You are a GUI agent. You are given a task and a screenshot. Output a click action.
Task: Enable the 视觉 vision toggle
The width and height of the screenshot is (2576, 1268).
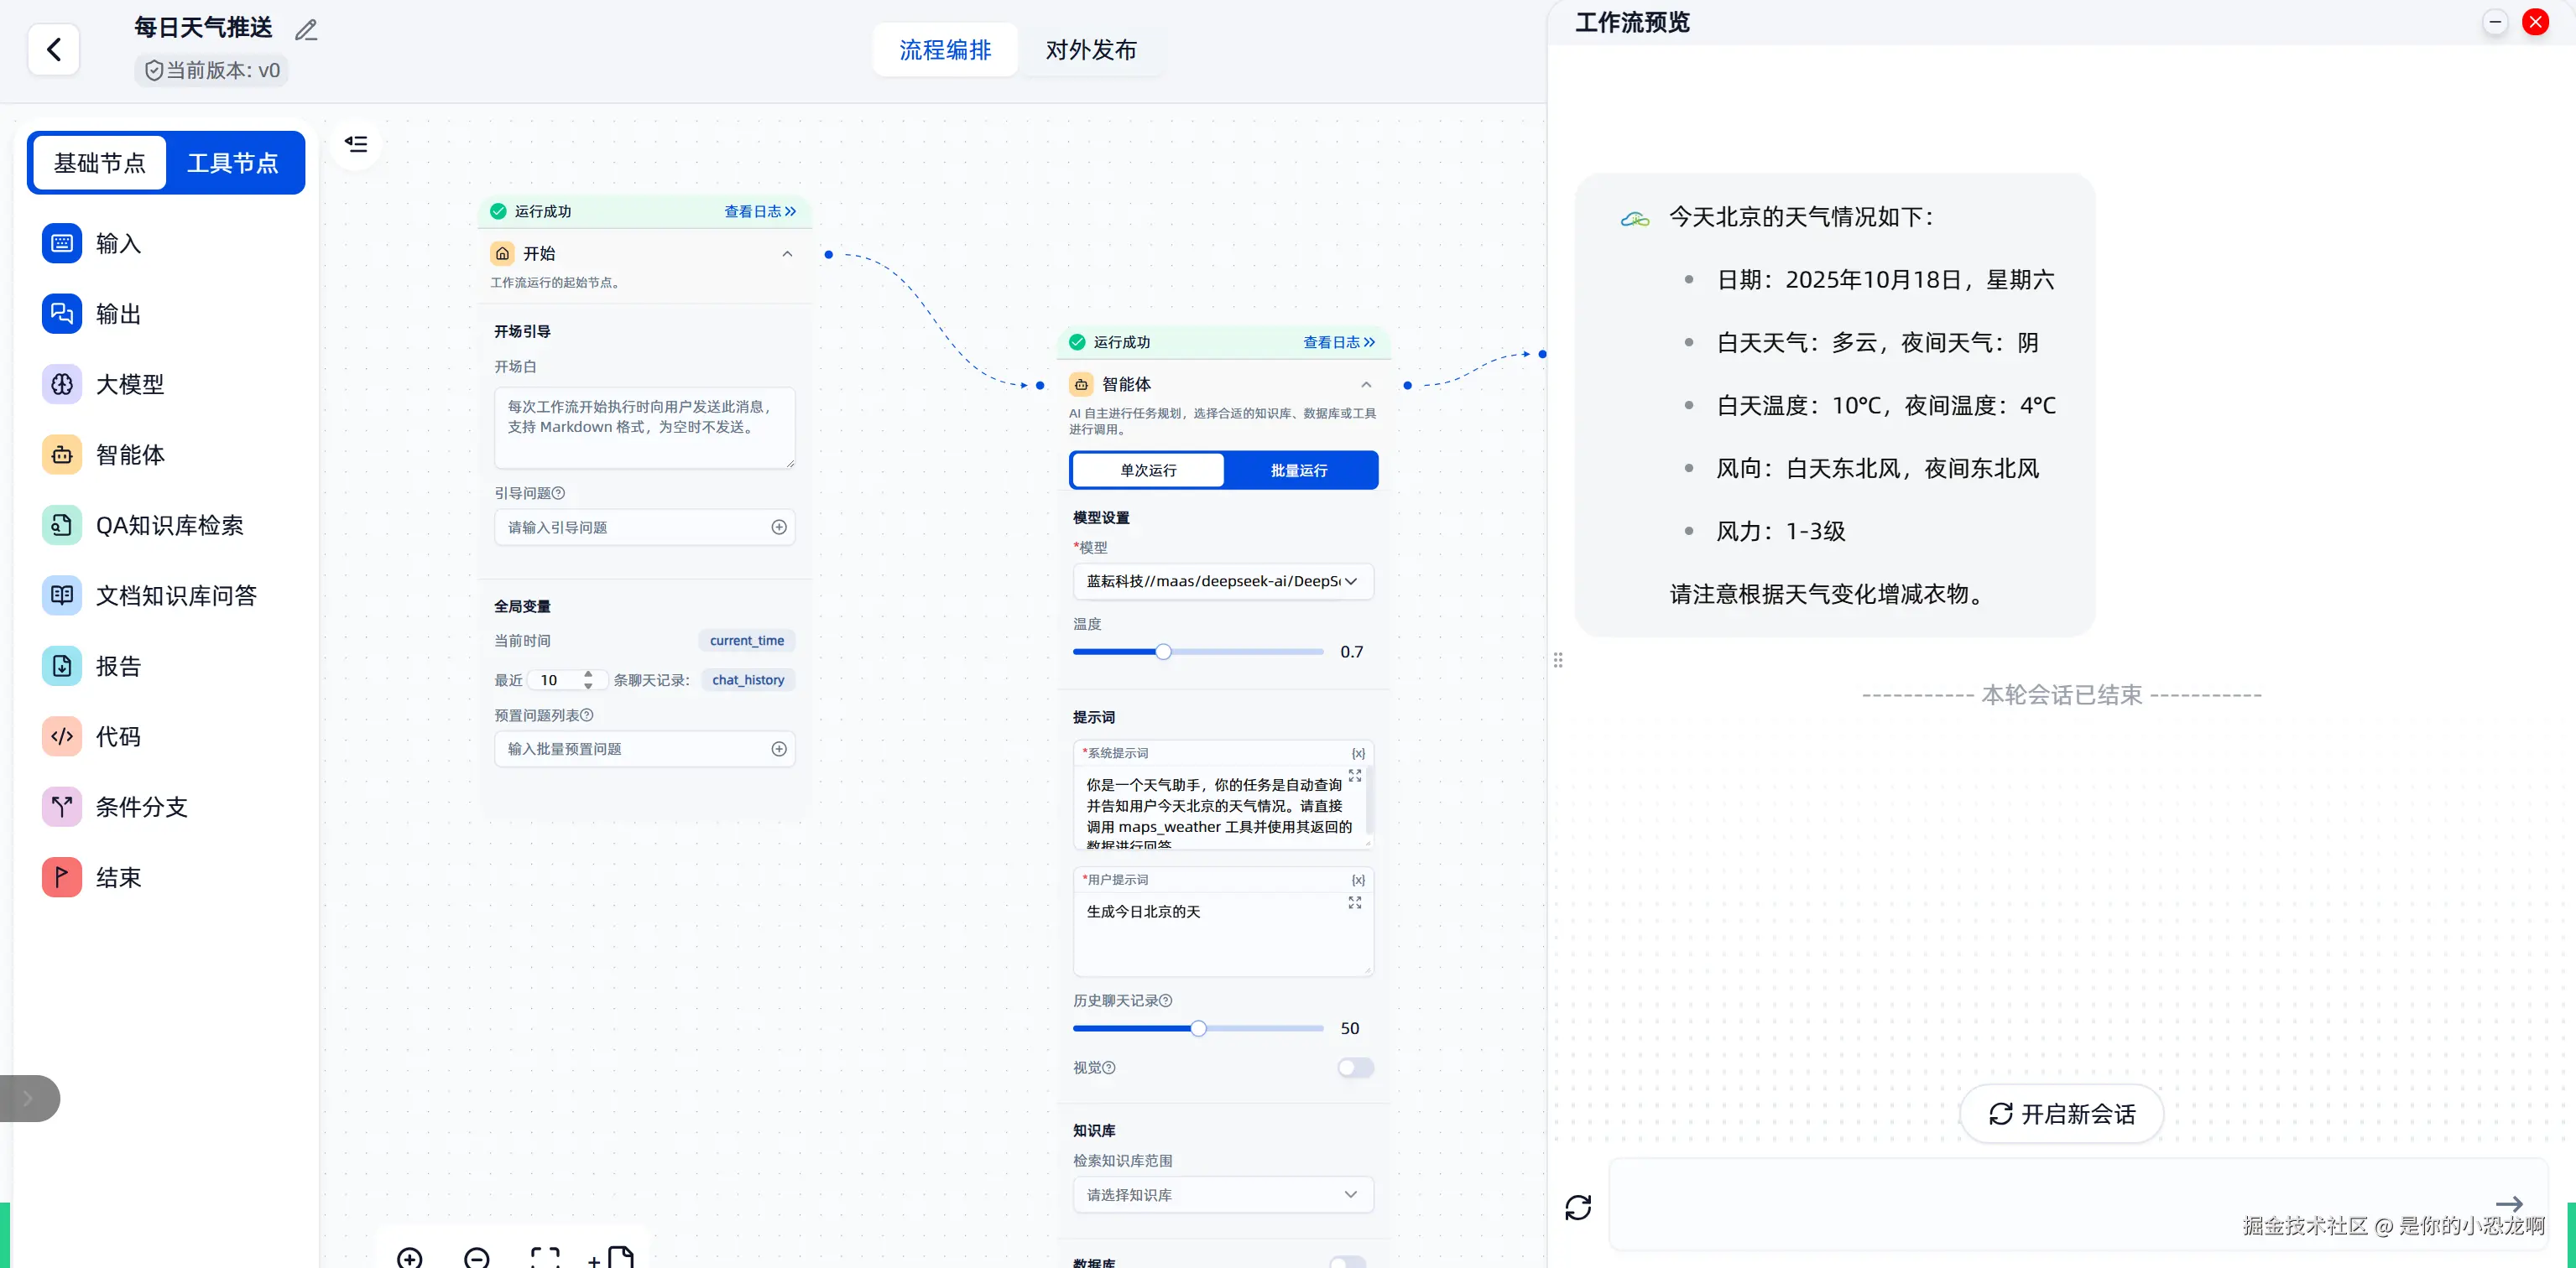[1355, 1068]
